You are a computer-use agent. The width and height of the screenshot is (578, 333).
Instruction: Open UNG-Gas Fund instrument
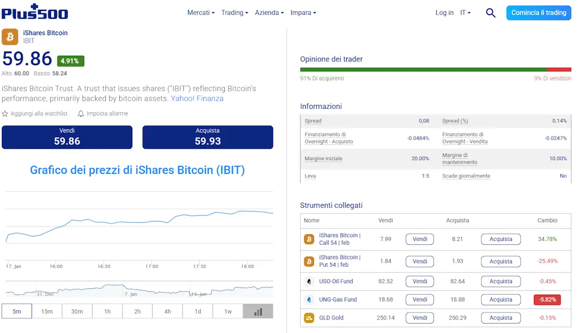(338, 299)
